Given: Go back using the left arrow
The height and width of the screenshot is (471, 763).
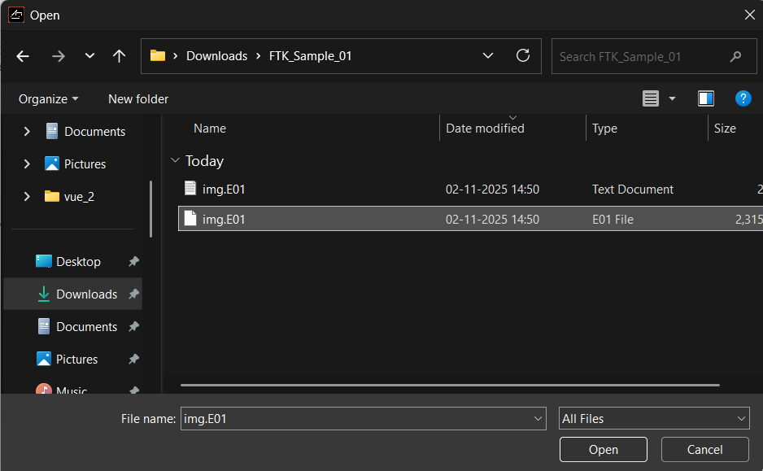Looking at the screenshot, I should pyautogui.click(x=23, y=56).
